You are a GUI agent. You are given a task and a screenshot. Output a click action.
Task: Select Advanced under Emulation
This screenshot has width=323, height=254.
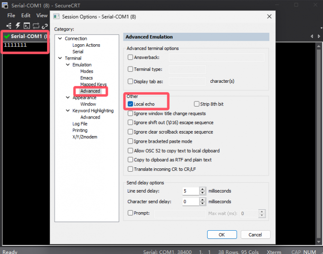[x=90, y=91]
